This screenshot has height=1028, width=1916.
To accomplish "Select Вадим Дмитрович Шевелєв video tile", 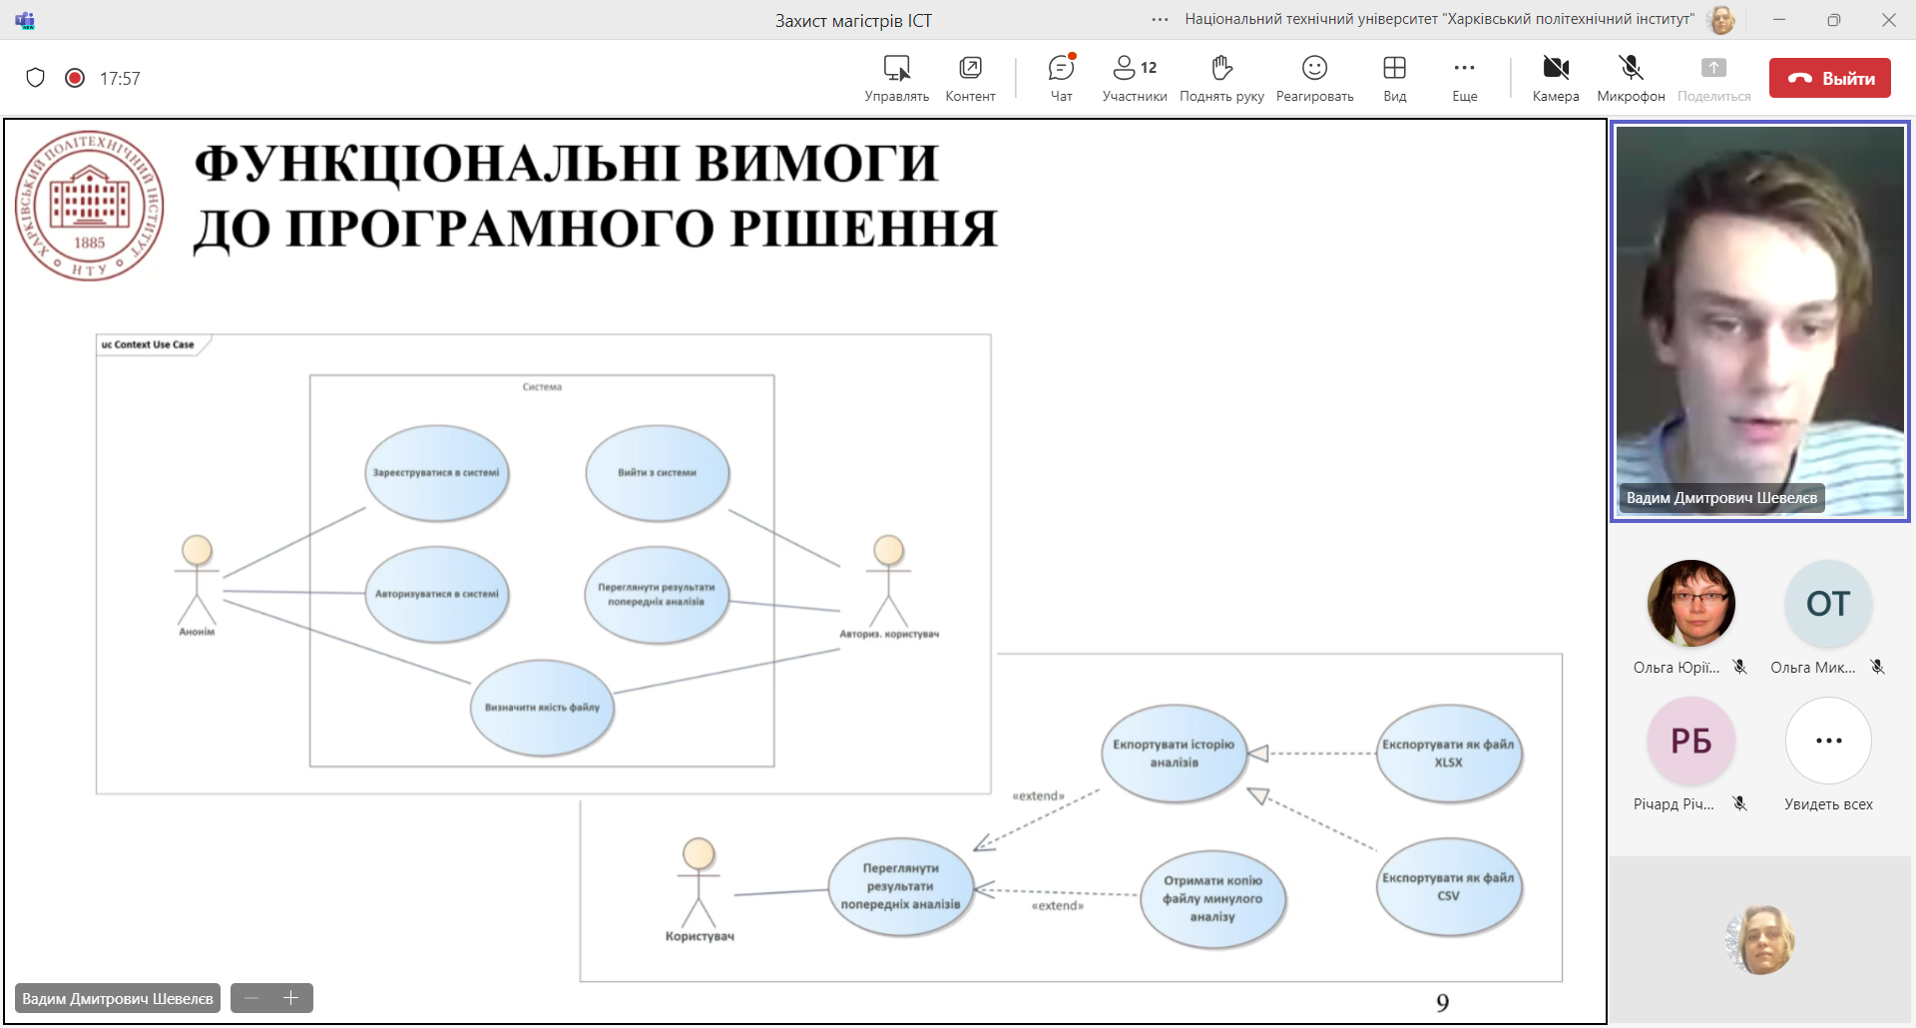I will click(x=1759, y=319).
